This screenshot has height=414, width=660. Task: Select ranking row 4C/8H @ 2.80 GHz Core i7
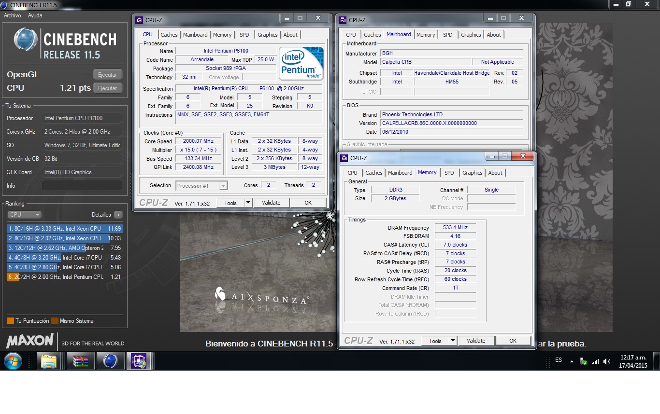[x=65, y=267]
